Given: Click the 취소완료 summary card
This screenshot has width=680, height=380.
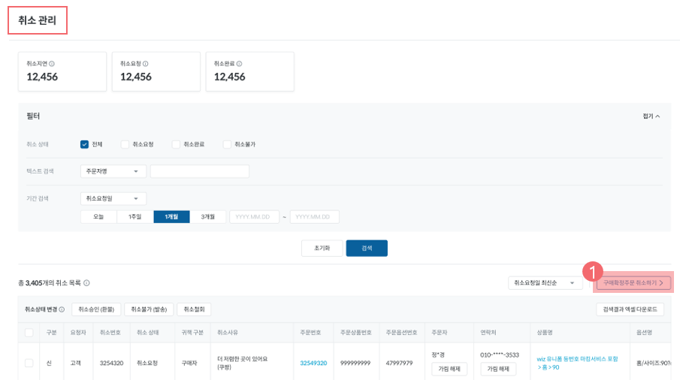Looking at the screenshot, I should coord(249,71).
